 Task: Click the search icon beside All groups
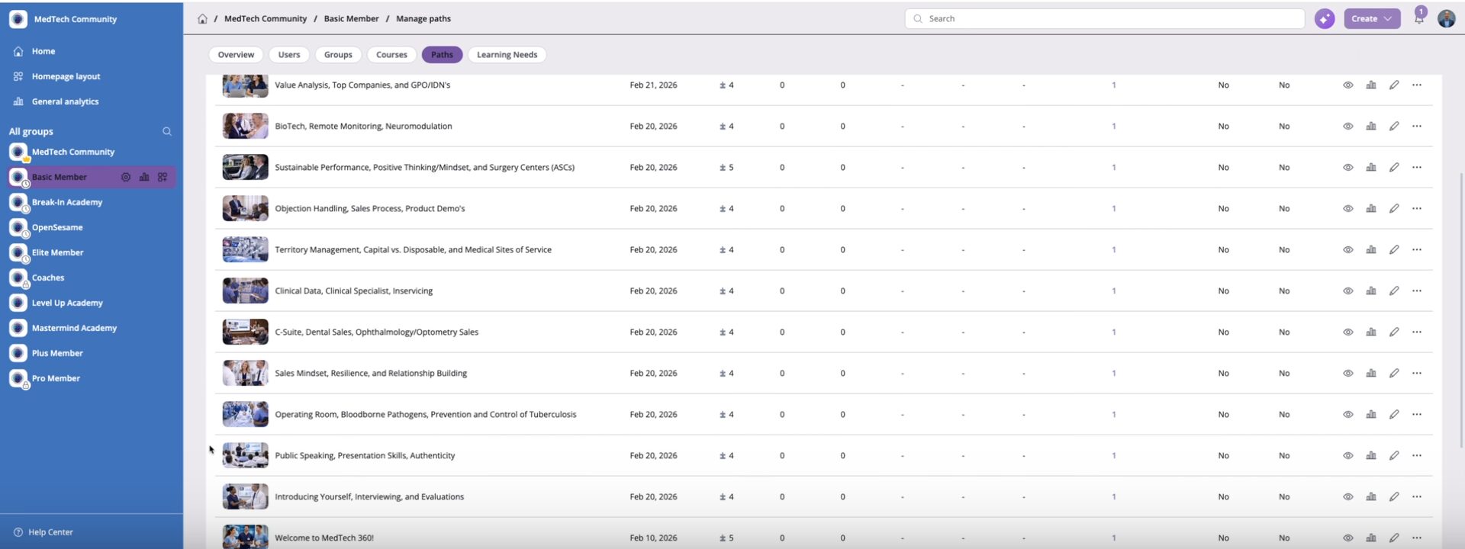point(167,132)
